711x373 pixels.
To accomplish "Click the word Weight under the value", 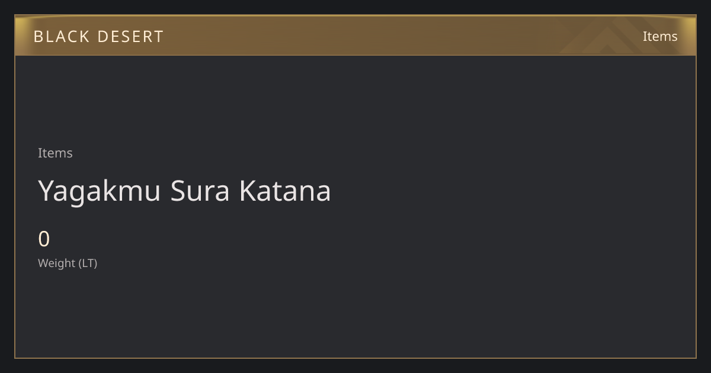I will (57, 263).
